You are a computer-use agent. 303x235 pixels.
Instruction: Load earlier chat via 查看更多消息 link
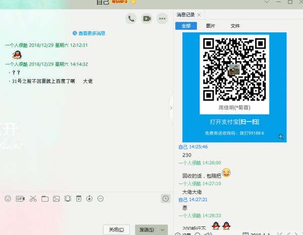(x=92, y=33)
